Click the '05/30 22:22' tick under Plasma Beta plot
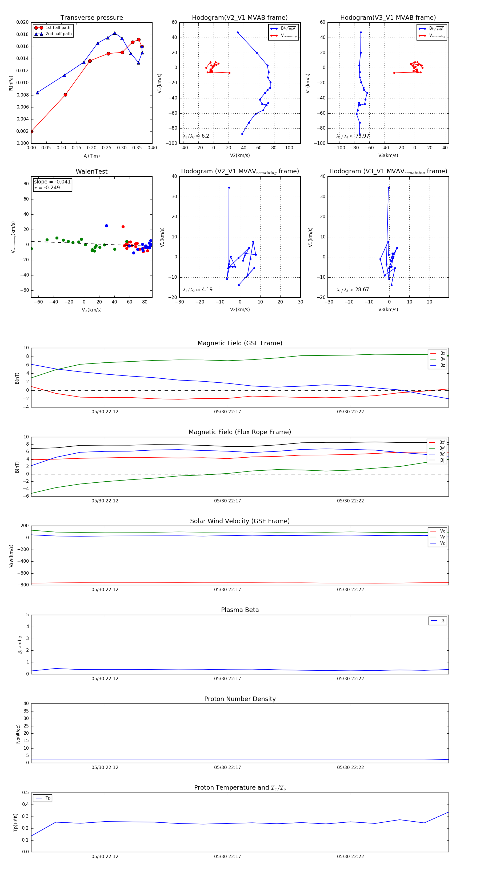The image size is (480, 880). (x=350, y=678)
